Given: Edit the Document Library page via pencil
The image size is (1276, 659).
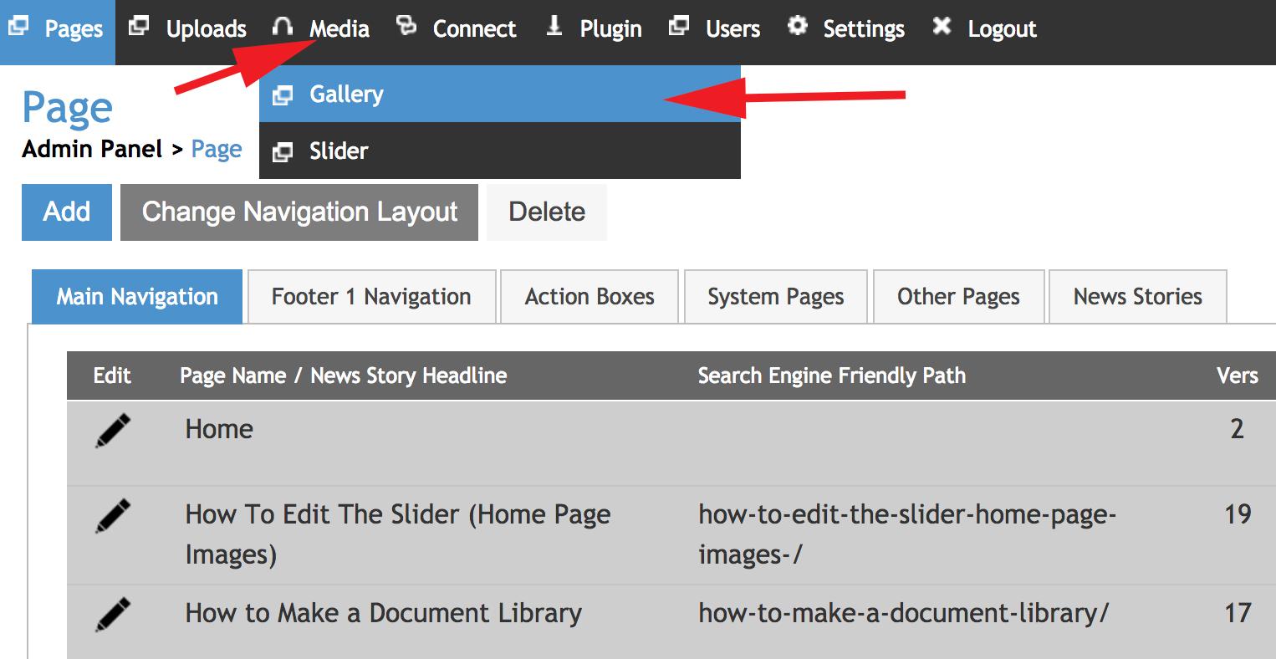Looking at the screenshot, I should (113, 614).
